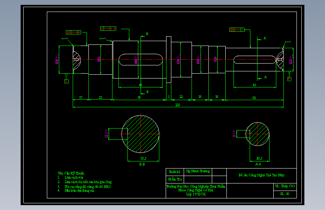
Task: Click the 'Kiểm Tra' title block cell
Action: pyautogui.click(x=175, y=179)
